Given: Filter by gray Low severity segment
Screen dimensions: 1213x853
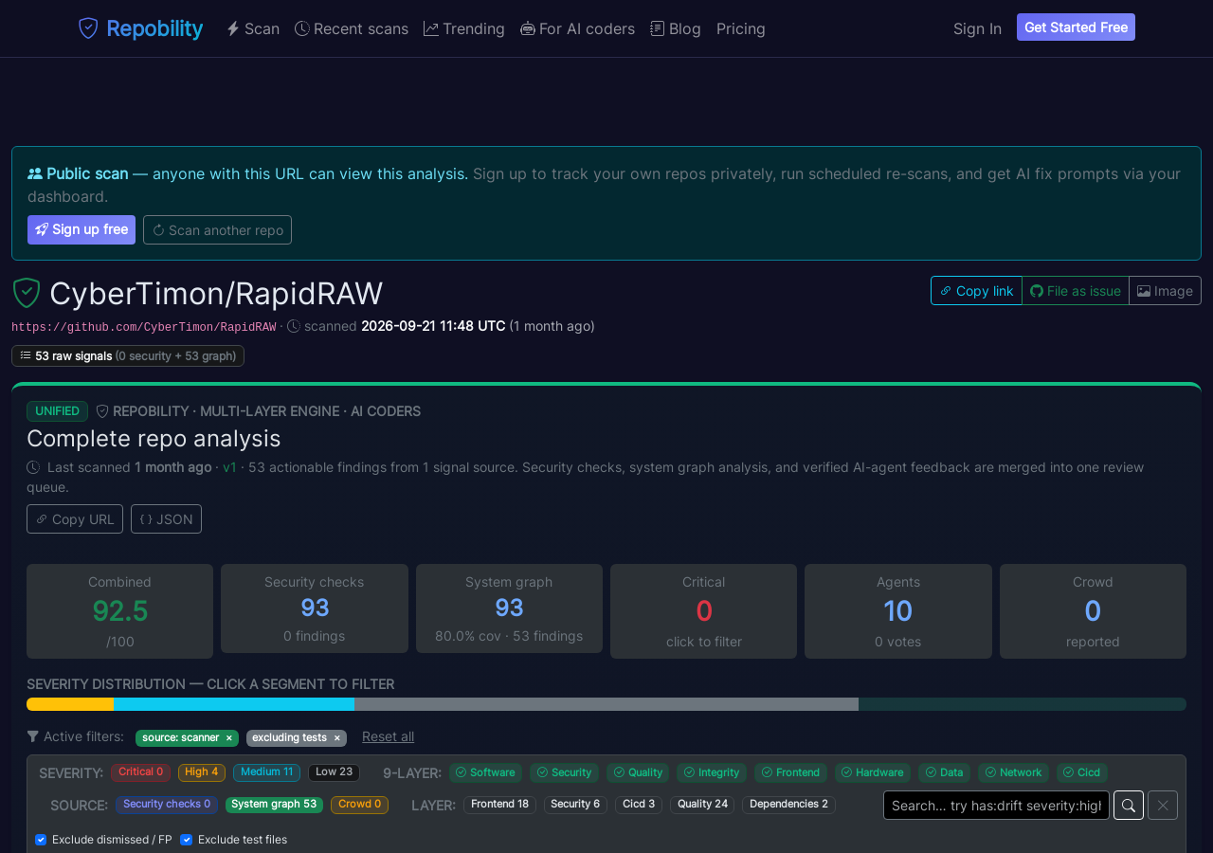Looking at the screenshot, I should [x=606, y=704].
